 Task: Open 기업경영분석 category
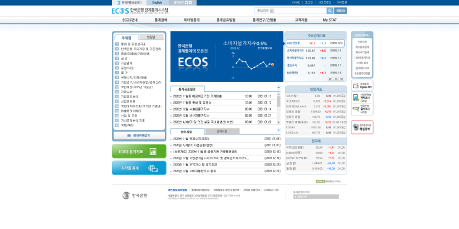pos(129,96)
